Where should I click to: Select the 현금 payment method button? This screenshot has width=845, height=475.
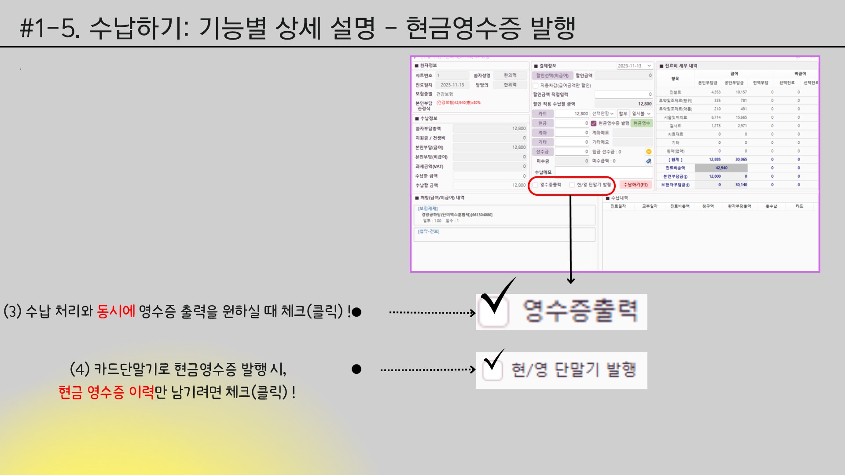pyautogui.click(x=542, y=124)
